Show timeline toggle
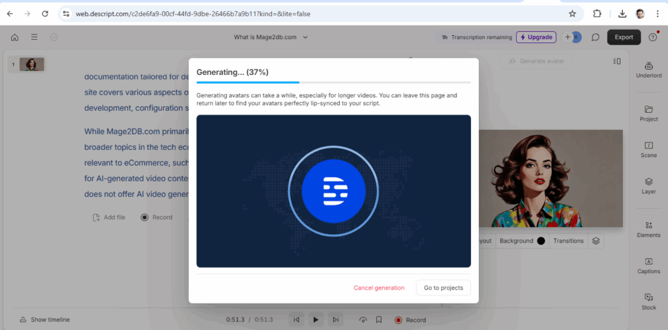The image size is (668, 330). pos(45,320)
